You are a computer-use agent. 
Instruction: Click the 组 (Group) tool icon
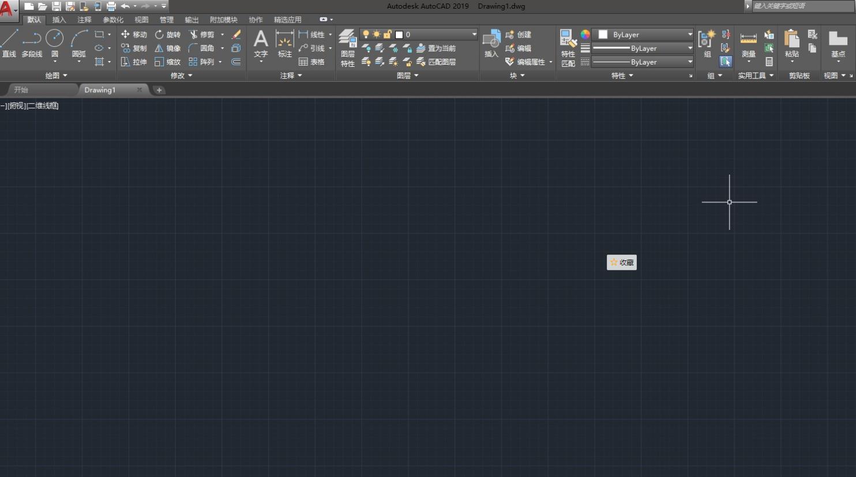(x=707, y=44)
